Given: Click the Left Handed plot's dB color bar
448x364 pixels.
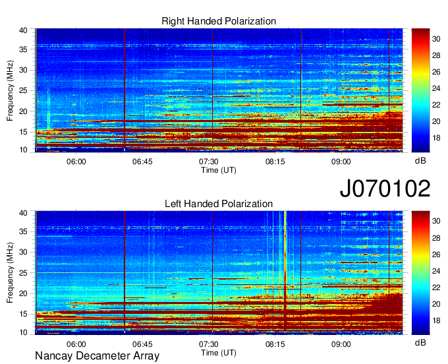Looking at the screenshot, I should click(x=420, y=273).
